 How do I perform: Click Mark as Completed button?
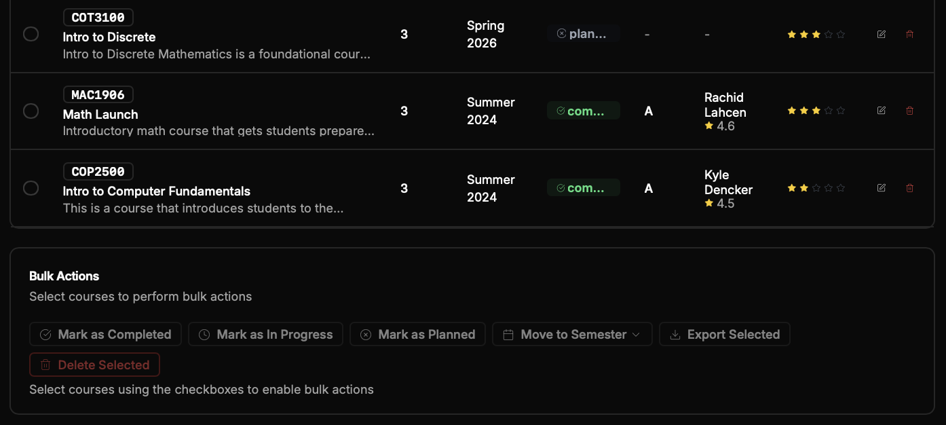pos(105,334)
